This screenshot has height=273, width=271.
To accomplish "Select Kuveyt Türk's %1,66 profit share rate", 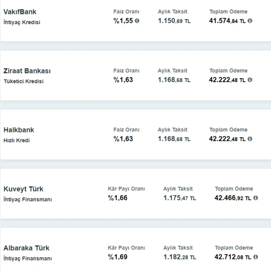I will click(x=117, y=198).
